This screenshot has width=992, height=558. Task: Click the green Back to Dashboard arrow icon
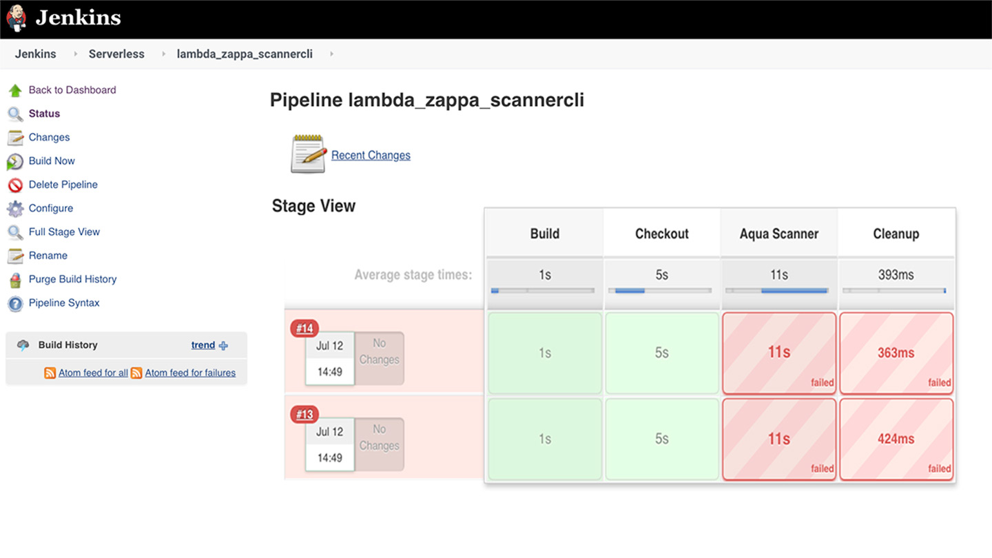15,90
